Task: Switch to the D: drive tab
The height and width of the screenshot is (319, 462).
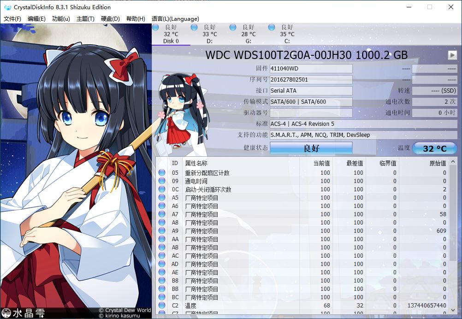Action: (x=209, y=34)
